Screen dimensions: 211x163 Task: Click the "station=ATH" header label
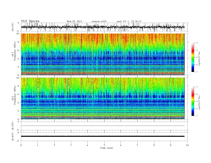click(x=99, y=21)
